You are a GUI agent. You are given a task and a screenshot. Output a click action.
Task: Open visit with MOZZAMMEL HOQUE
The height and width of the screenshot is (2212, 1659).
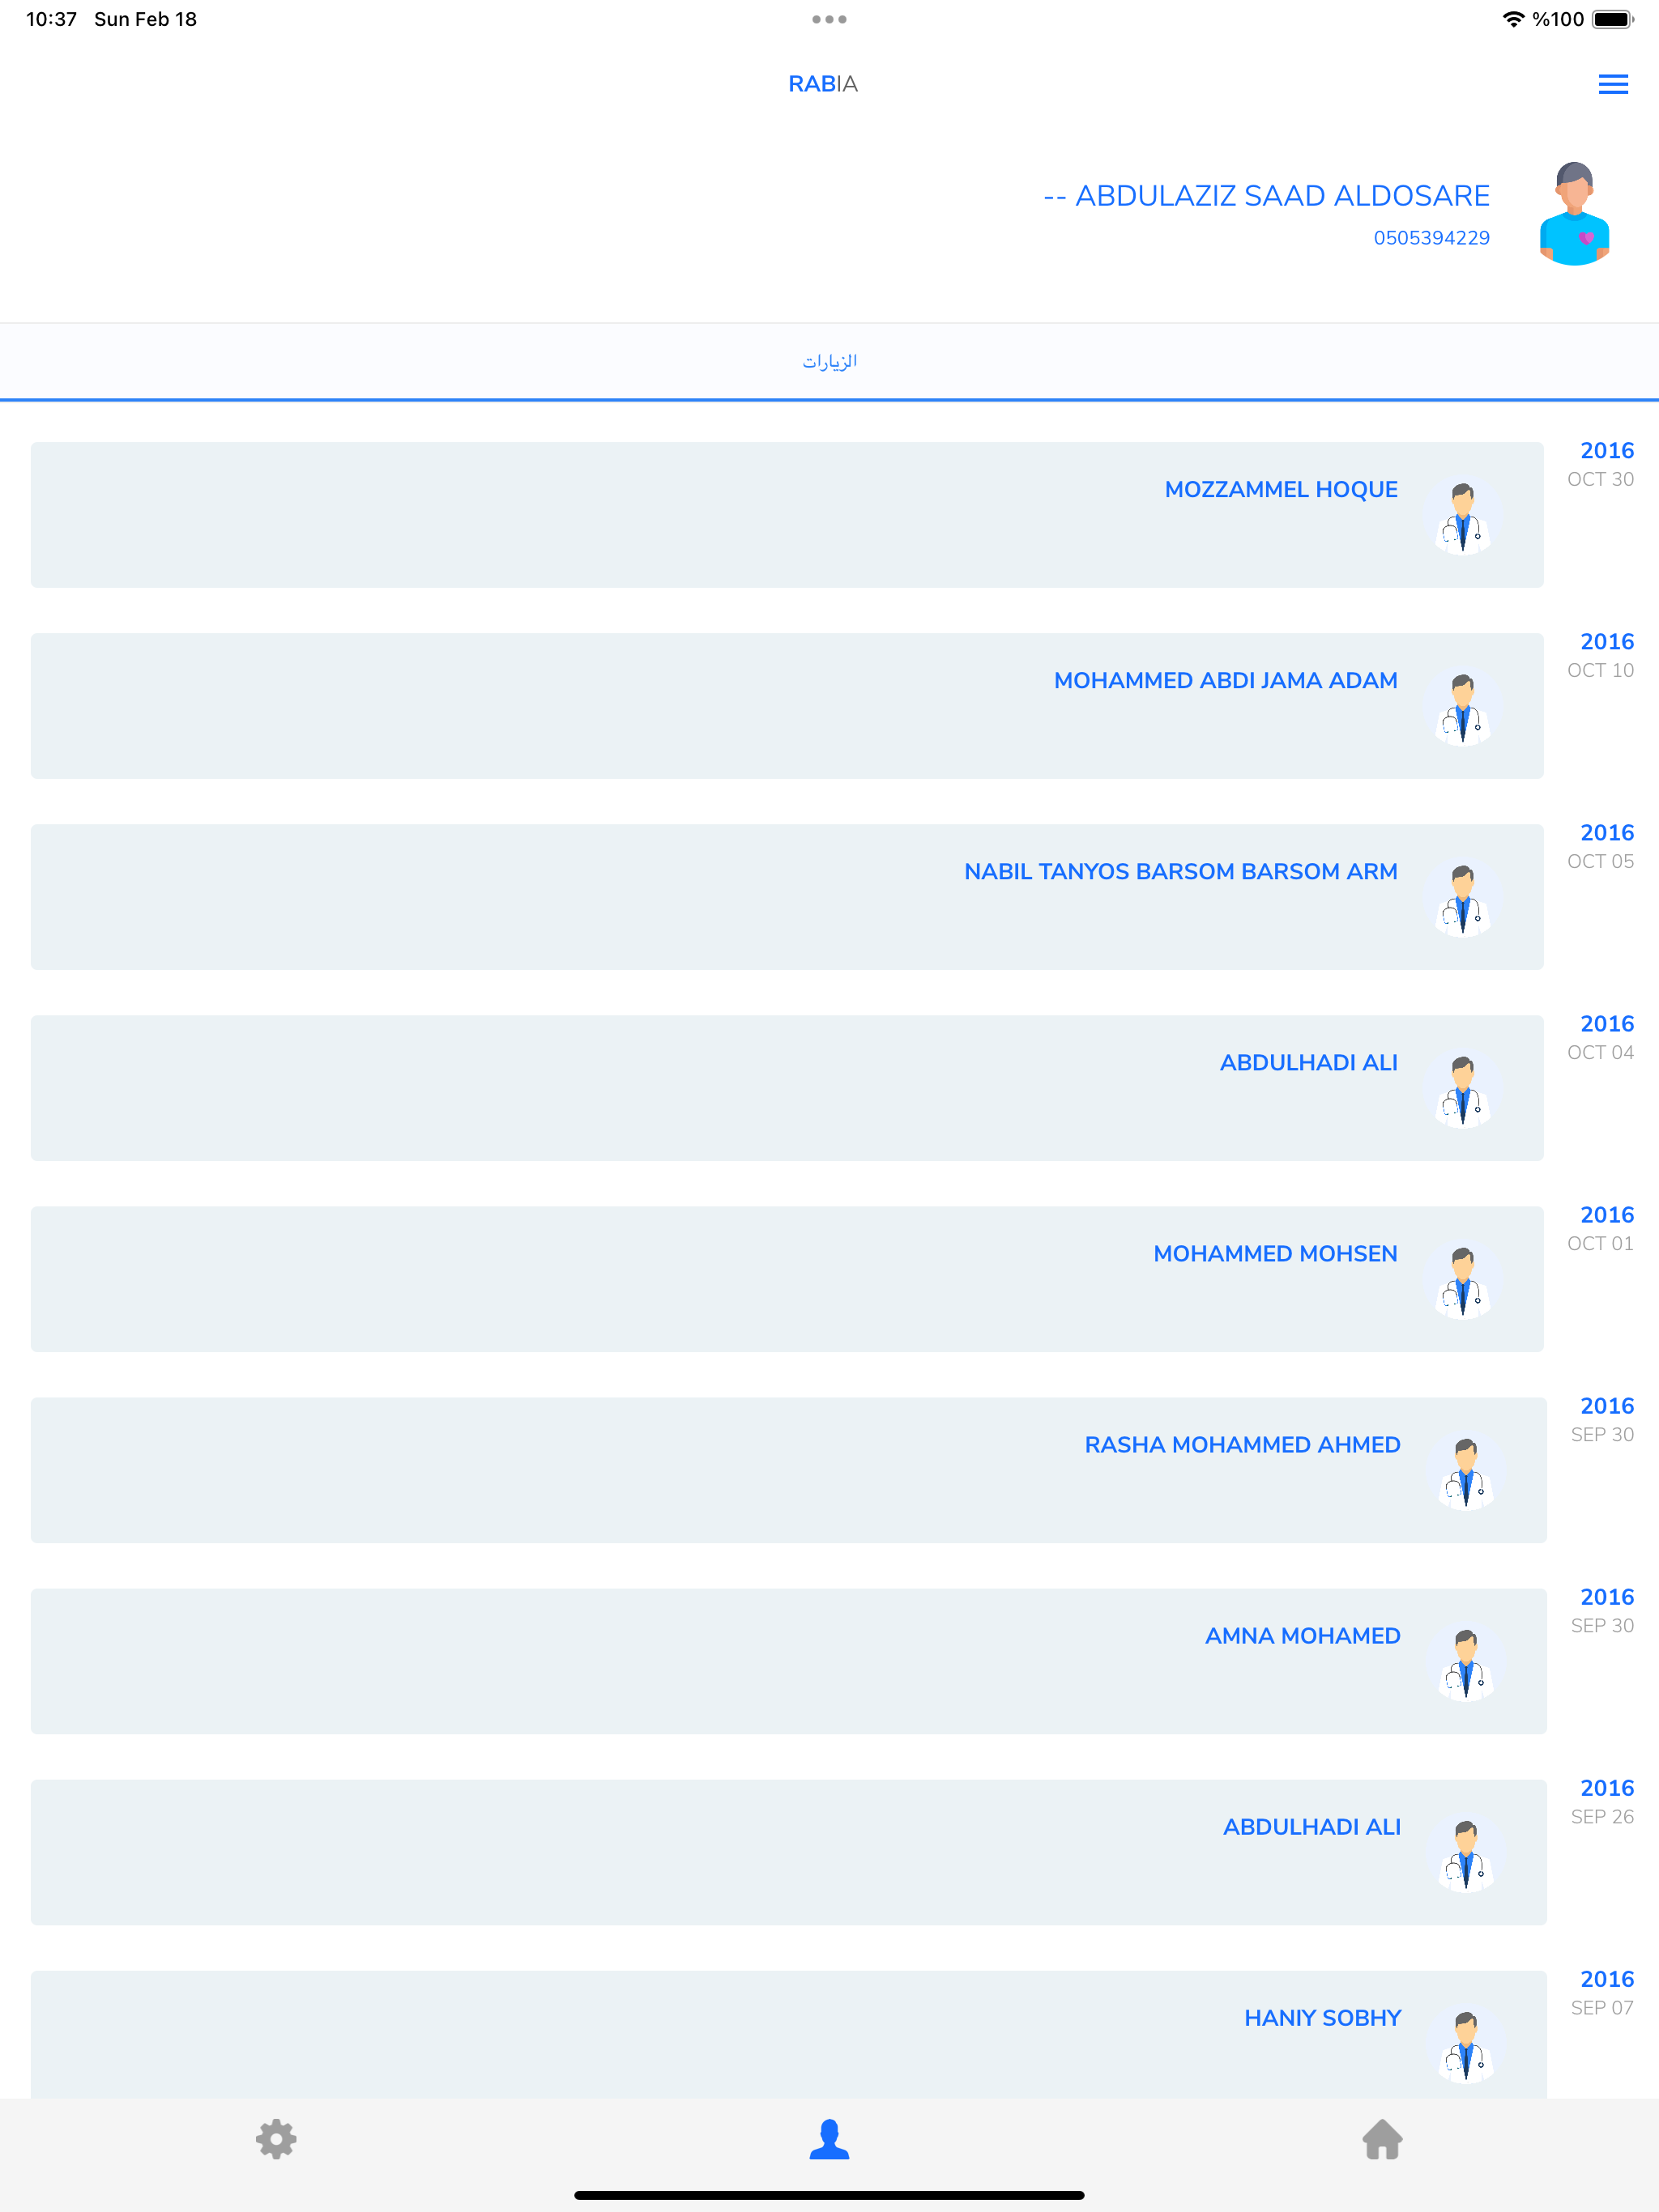787,515
